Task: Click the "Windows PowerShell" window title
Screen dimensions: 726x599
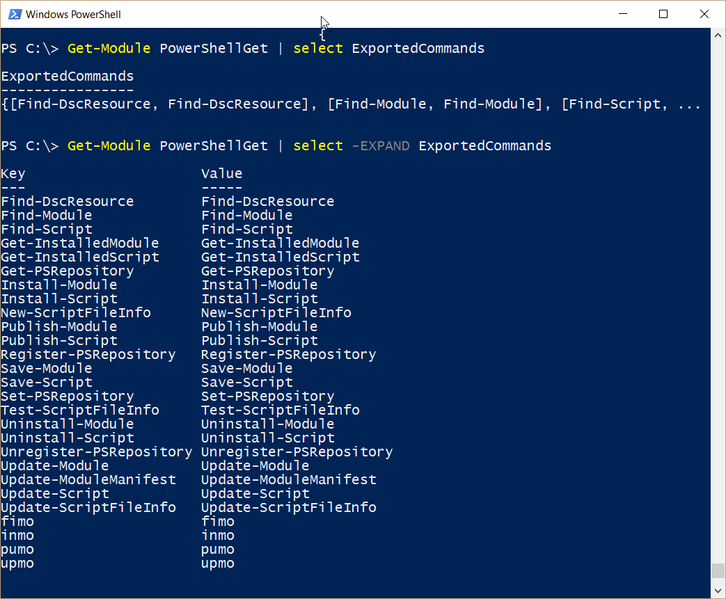Action: (73, 15)
